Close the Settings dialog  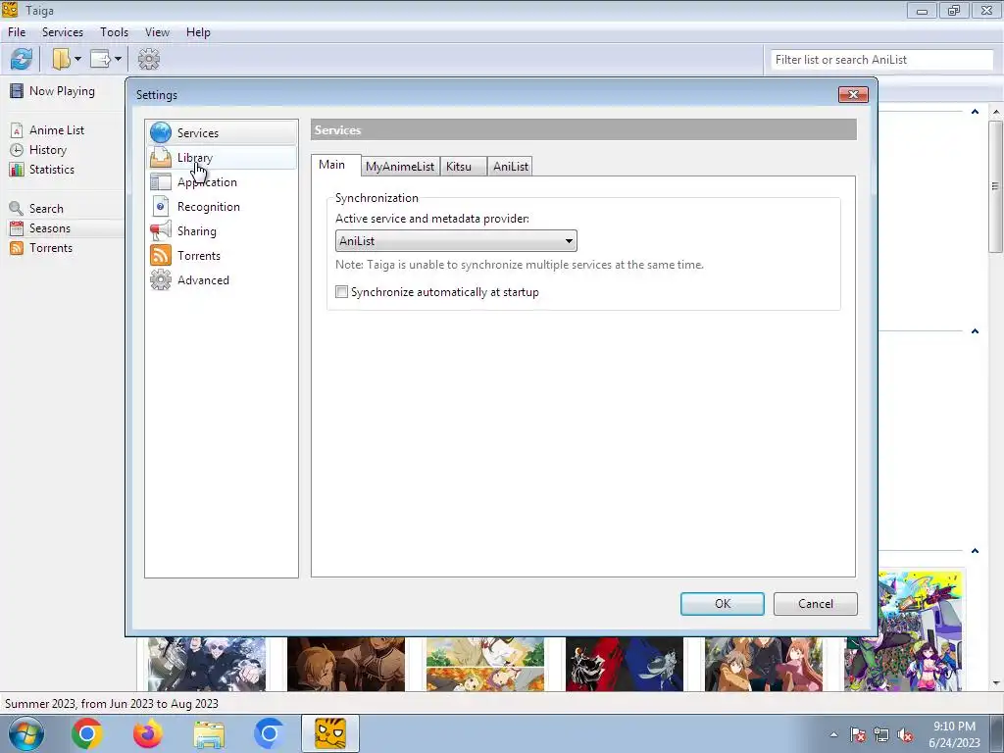pyautogui.click(x=853, y=95)
